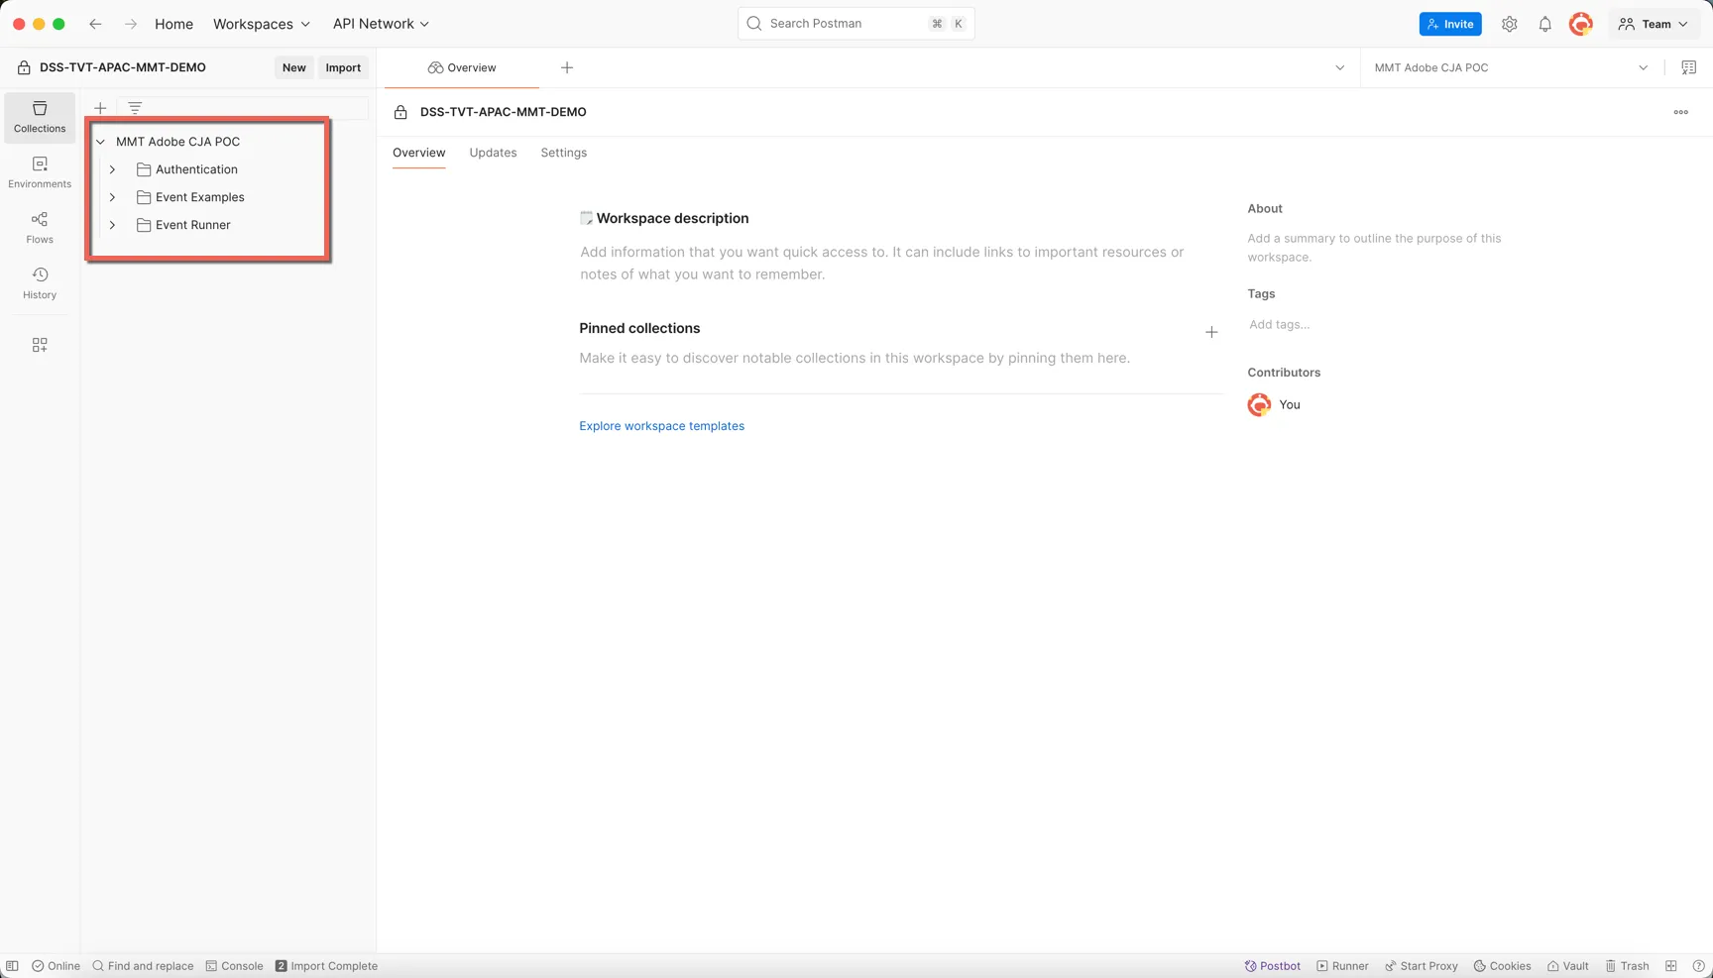The image size is (1713, 978).
Task: Open the Team dropdown menu
Action: (x=1653, y=24)
